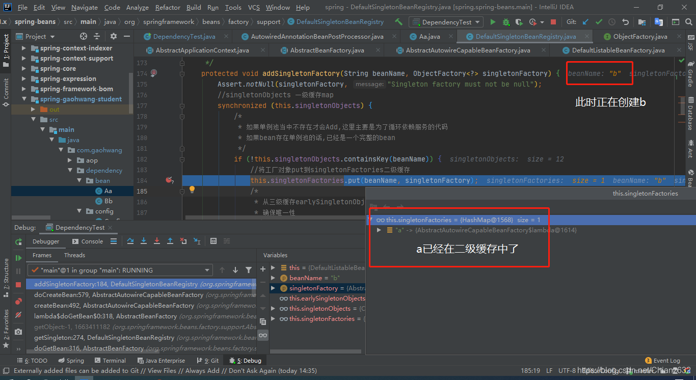Click Project panel settings gear icon
This screenshot has width=696, height=380.
pos(113,36)
